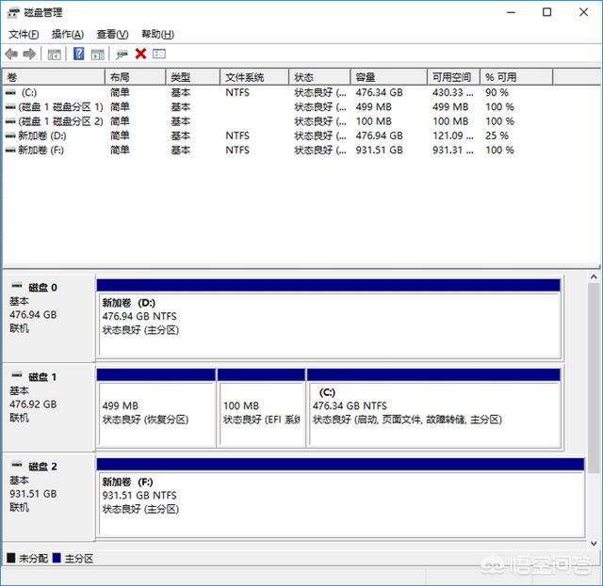Sort volumes by the 容量 column header
The image size is (603, 586).
click(x=366, y=77)
